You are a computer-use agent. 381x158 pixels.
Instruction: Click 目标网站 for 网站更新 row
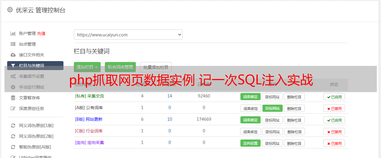(x=272, y=120)
